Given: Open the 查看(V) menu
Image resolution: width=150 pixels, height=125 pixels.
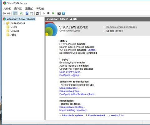Looking at the screenshot, I should pos(29,8).
